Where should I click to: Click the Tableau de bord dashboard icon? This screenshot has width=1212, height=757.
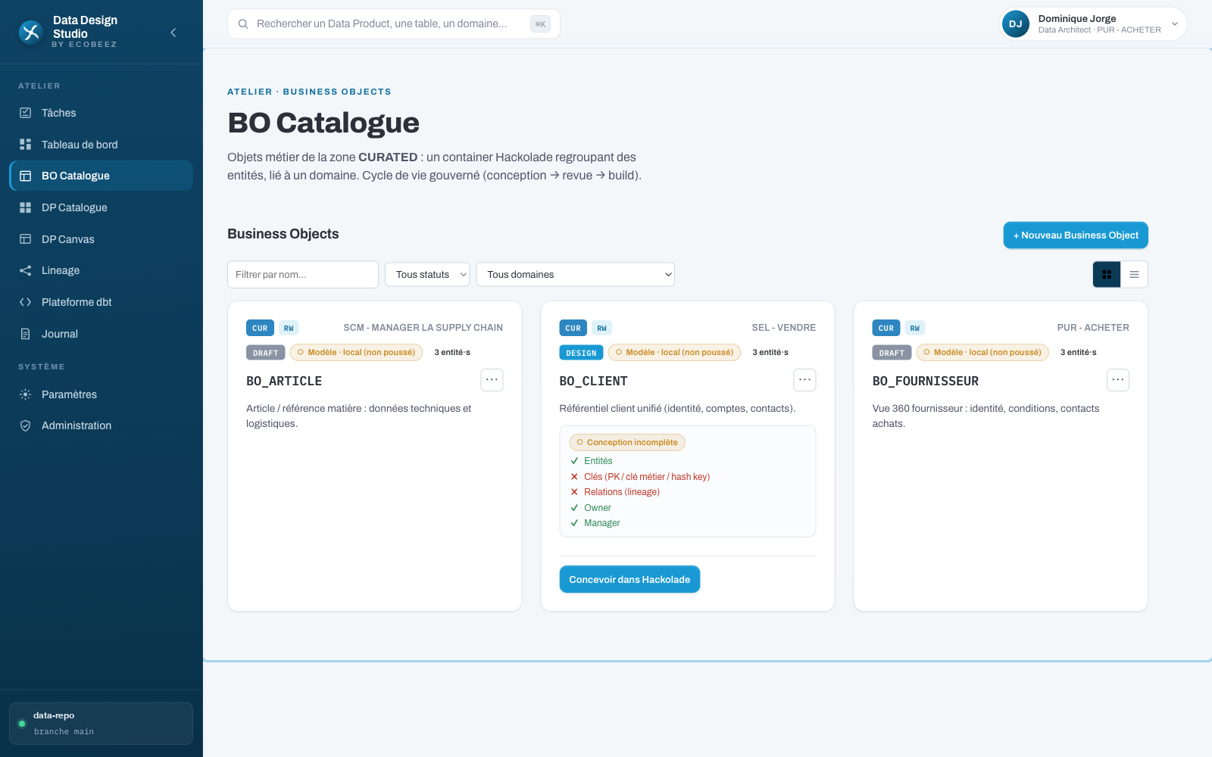25,145
